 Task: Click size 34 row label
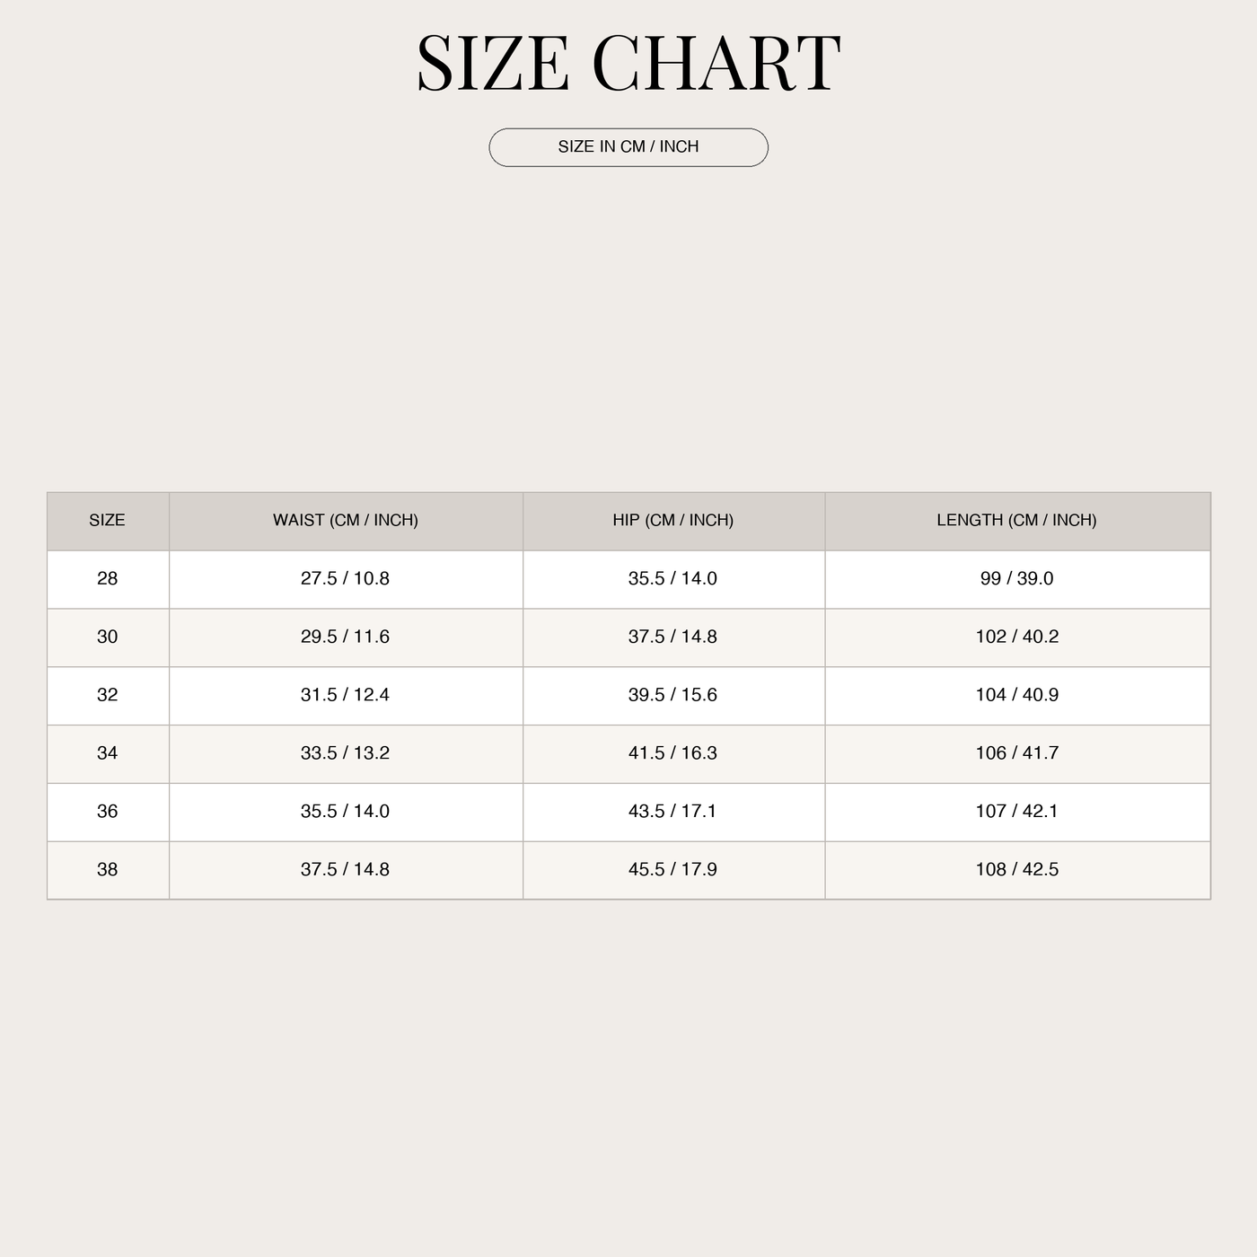point(107,753)
